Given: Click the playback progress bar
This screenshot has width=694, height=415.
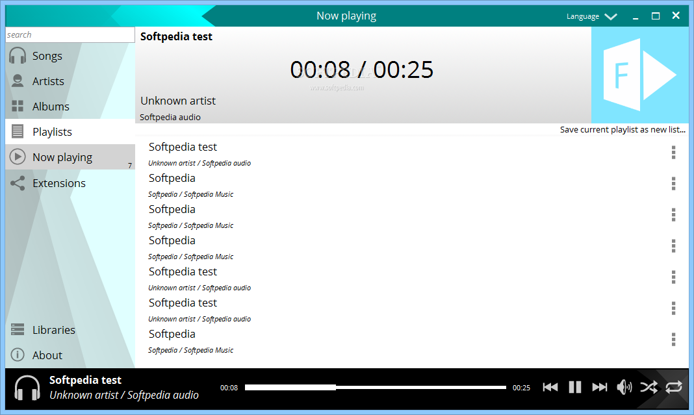Looking at the screenshot, I should point(376,388).
